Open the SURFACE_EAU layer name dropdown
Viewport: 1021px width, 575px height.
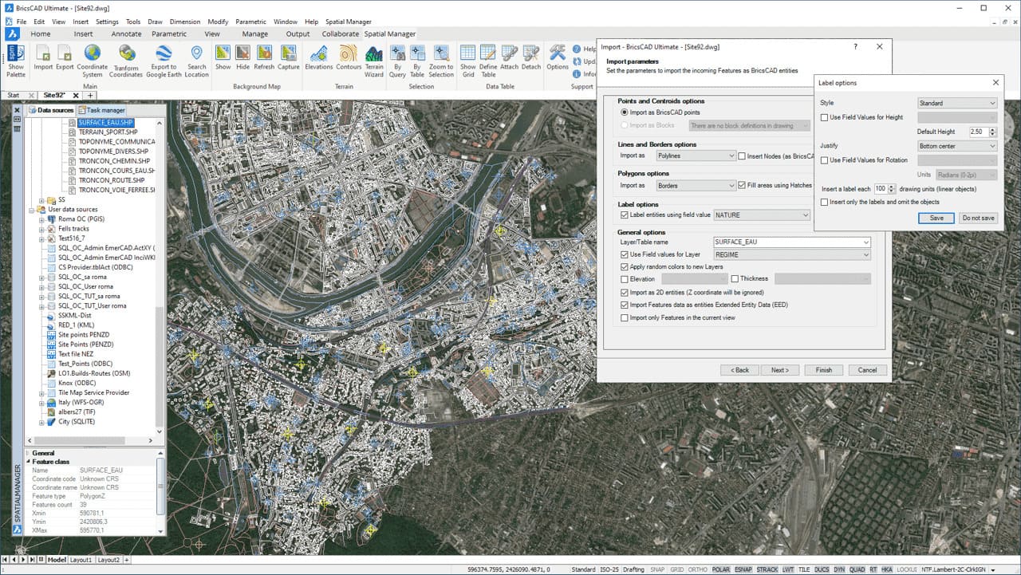tap(792, 242)
